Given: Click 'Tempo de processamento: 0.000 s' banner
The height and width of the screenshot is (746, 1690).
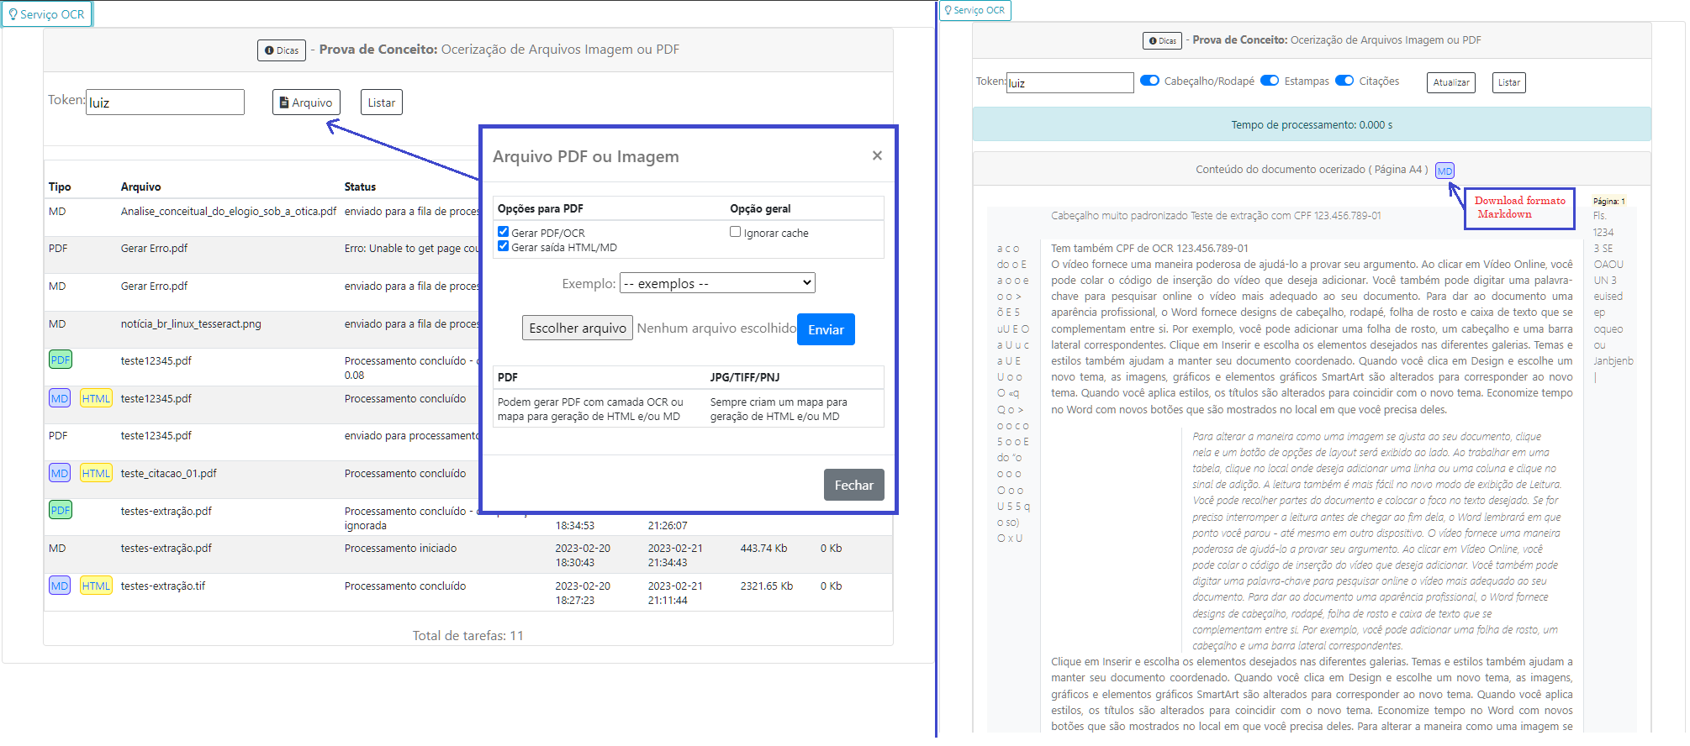Looking at the screenshot, I should [x=1312, y=124].
